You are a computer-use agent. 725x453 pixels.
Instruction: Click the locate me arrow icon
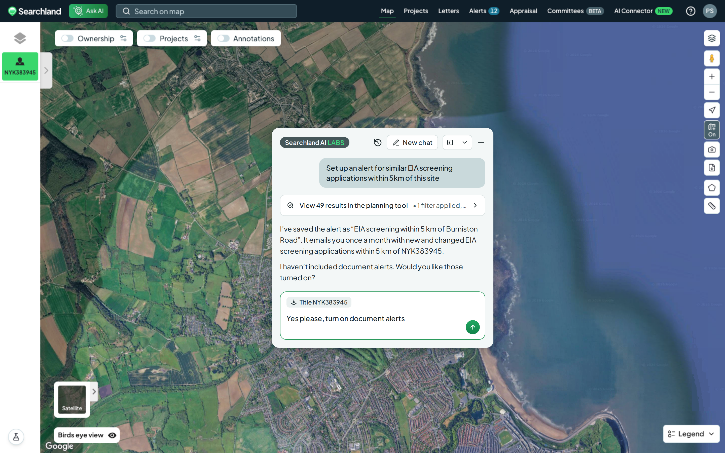pyautogui.click(x=712, y=110)
